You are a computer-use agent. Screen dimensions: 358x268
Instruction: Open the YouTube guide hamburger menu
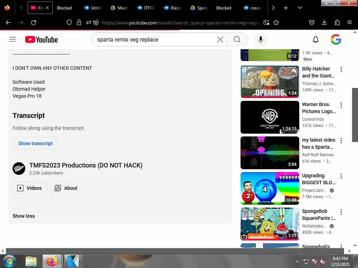coord(13,39)
